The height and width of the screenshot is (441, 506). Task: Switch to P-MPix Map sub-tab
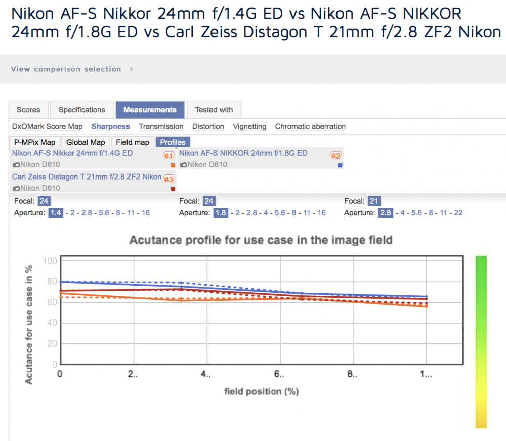tap(34, 142)
